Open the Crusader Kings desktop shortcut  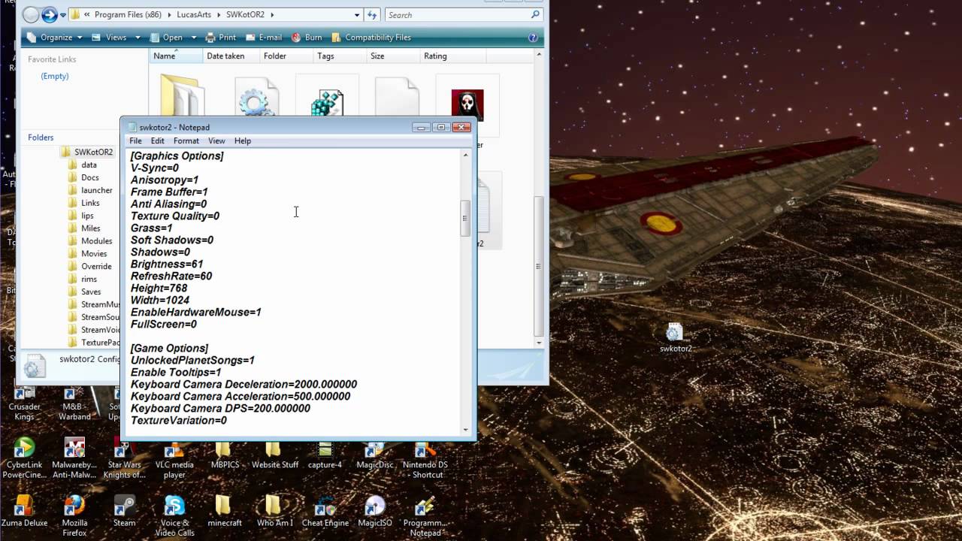24,404
